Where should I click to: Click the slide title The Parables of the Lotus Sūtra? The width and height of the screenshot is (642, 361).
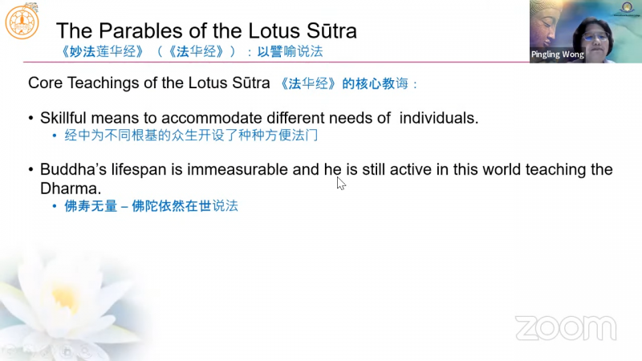(x=206, y=31)
